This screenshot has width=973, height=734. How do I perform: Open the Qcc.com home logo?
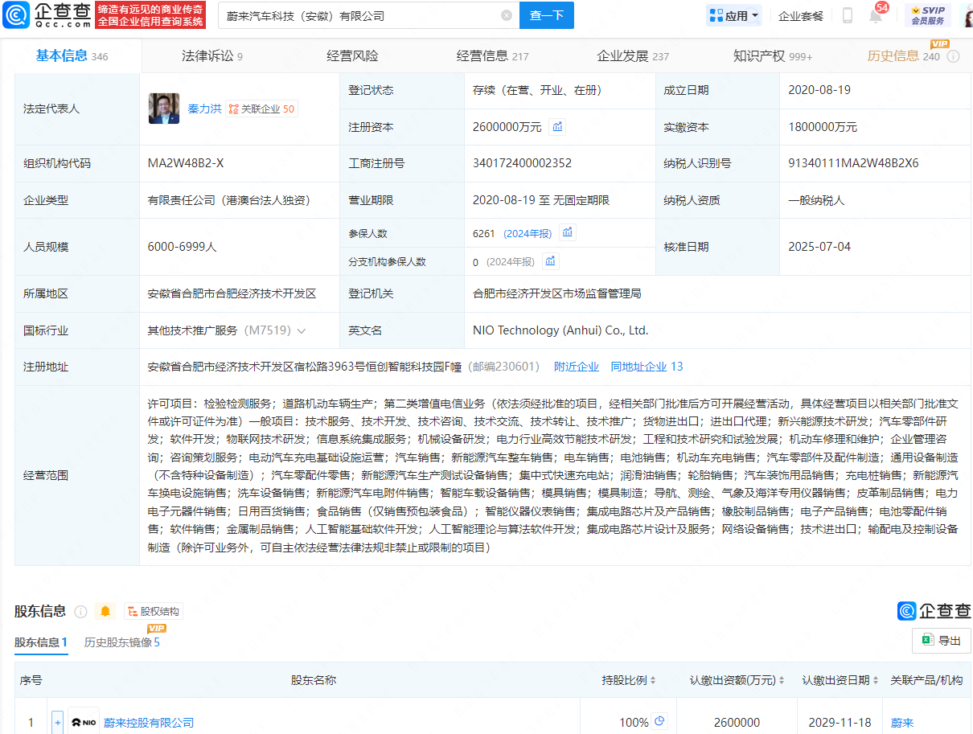pos(47,14)
